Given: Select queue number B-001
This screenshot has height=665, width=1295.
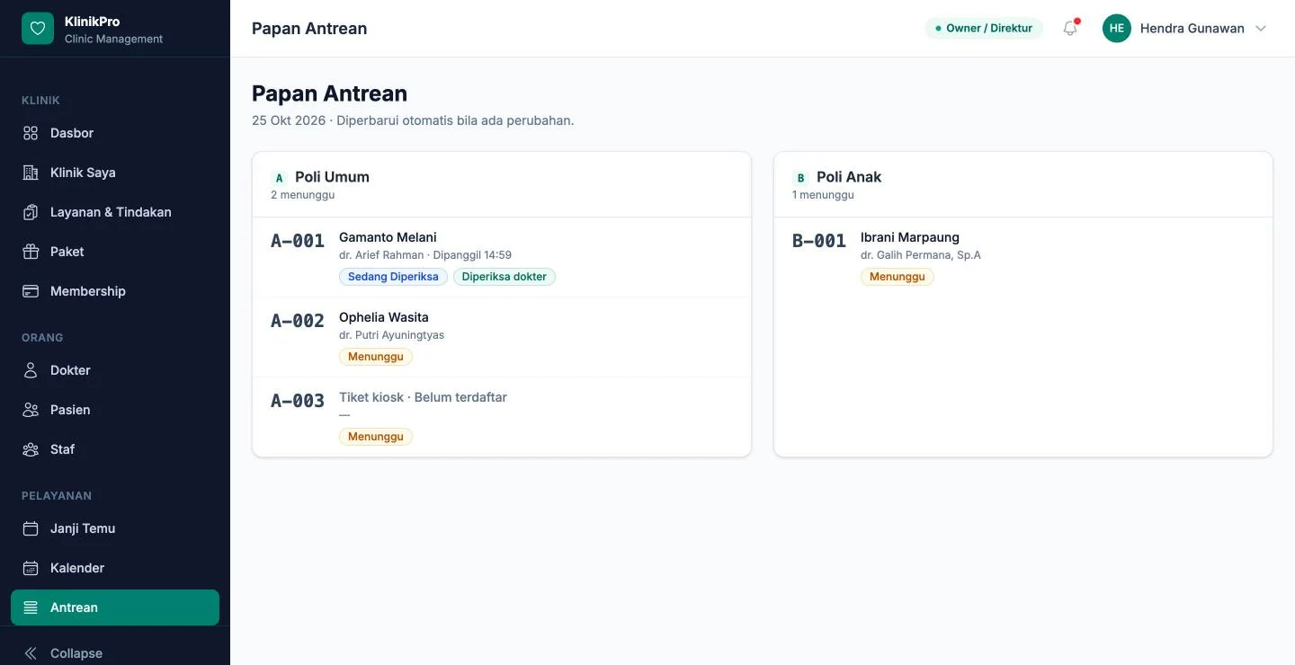Looking at the screenshot, I should [819, 241].
